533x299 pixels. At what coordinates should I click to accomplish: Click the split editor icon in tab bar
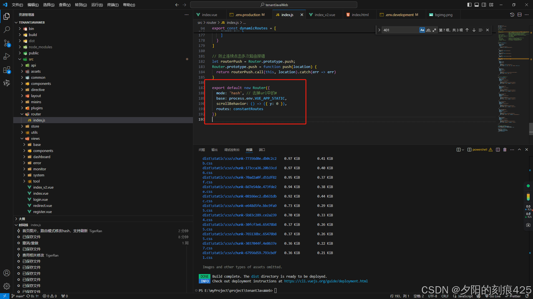pyautogui.click(x=519, y=15)
